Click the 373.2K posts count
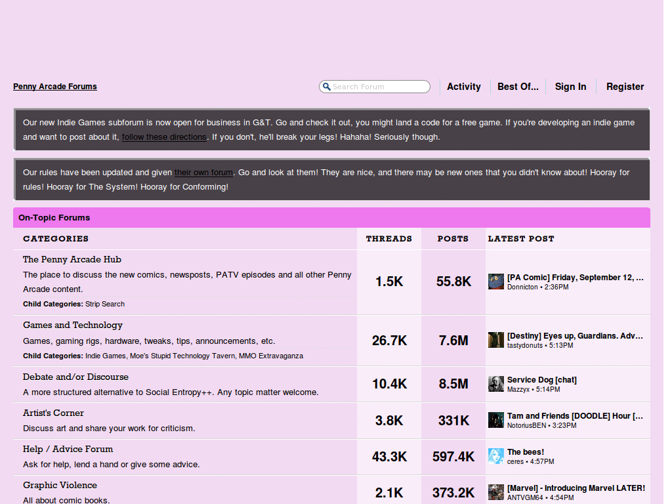The height and width of the screenshot is (504, 672). click(453, 492)
